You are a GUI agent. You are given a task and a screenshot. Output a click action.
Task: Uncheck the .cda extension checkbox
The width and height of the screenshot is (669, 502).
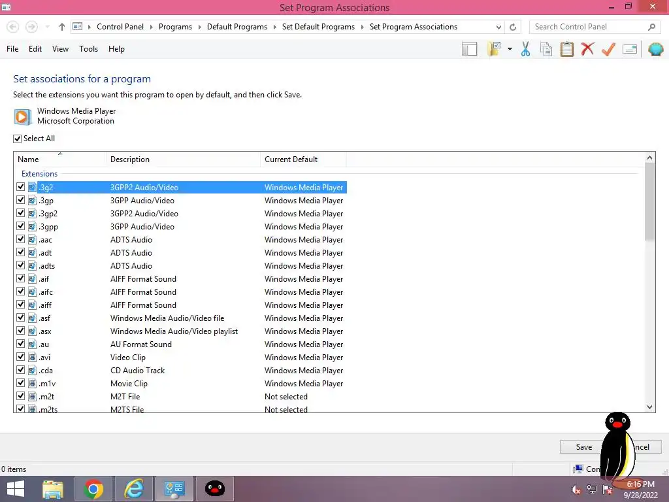pos(20,370)
